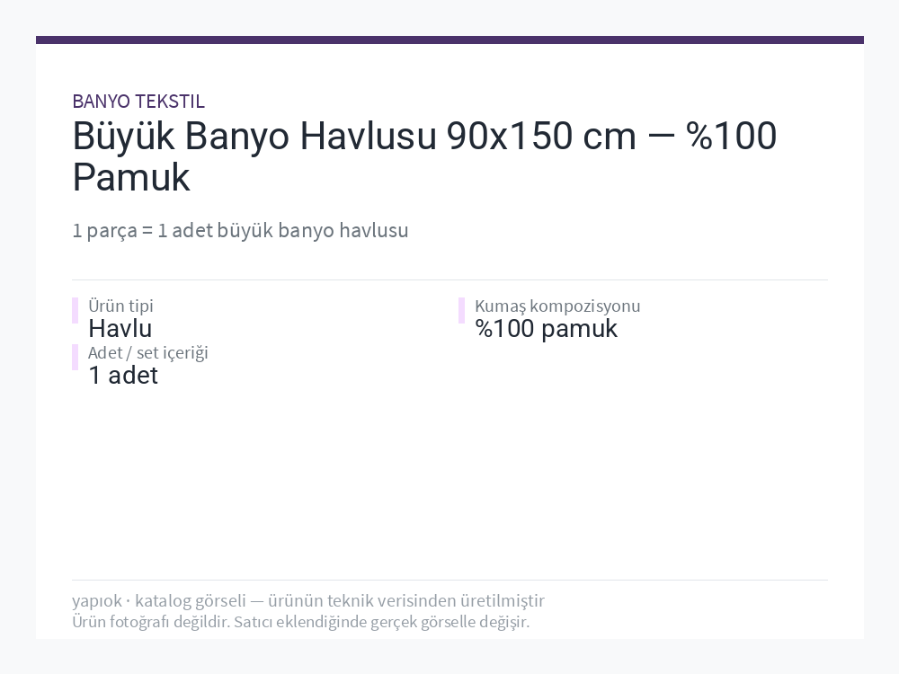Select the Büyük Banyo Havlusu product title

coord(424,155)
